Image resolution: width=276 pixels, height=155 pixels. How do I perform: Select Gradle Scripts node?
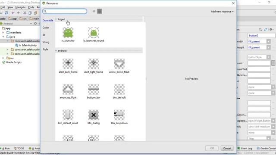(12, 62)
